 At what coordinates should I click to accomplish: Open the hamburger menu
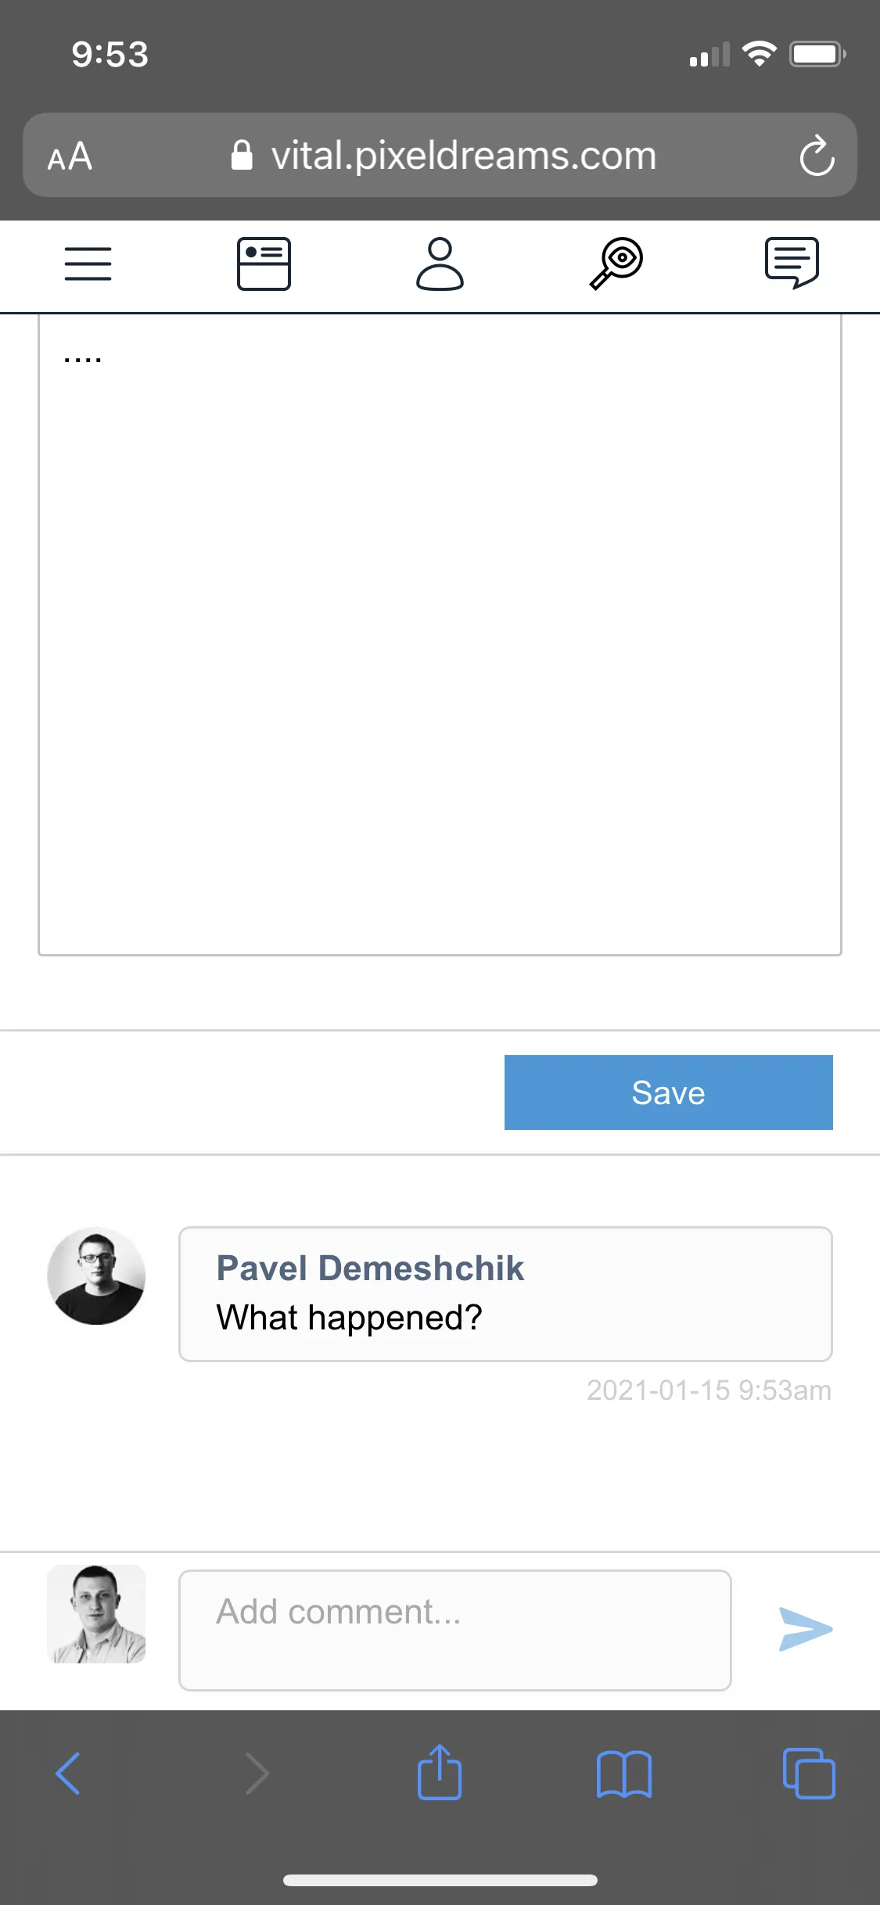pos(88,264)
